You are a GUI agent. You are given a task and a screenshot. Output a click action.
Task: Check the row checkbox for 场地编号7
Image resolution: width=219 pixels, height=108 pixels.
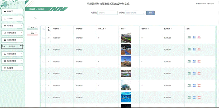click(x=44, y=50)
